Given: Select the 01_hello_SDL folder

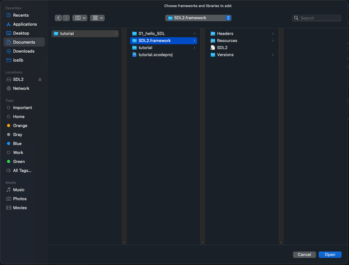Looking at the screenshot, I should point(163,33).
